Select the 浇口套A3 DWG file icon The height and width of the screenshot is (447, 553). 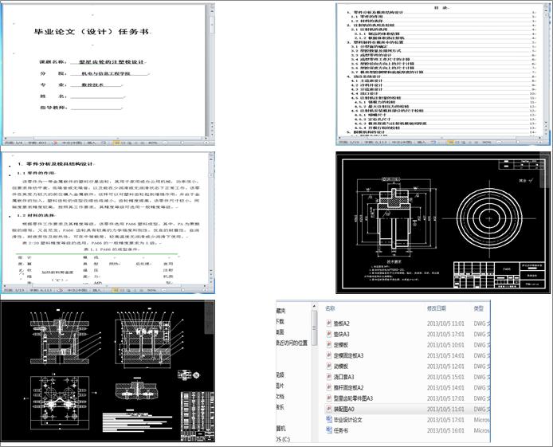(x=329, y=377)
